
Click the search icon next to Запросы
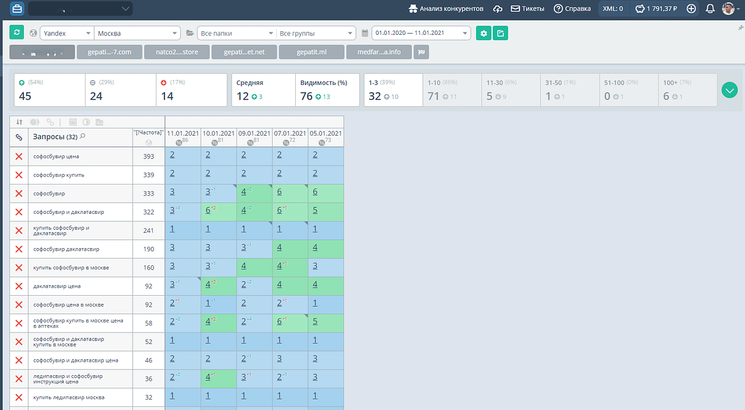(x=83, y=136)
